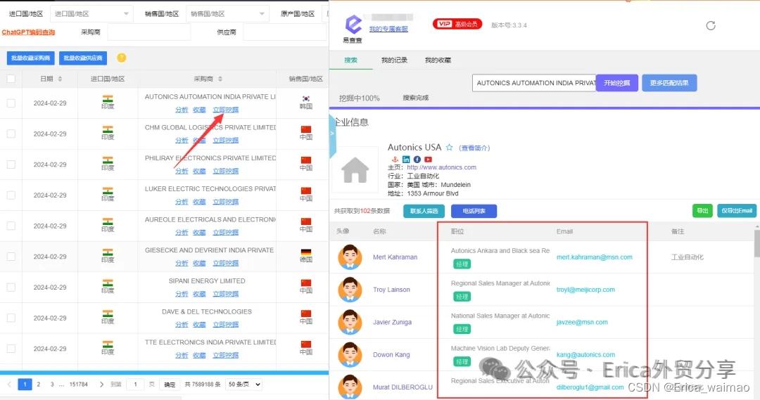Check the DAVE & DEL TECHNOLOGIES row checkbox
The image size is (760, 400).
11,318
